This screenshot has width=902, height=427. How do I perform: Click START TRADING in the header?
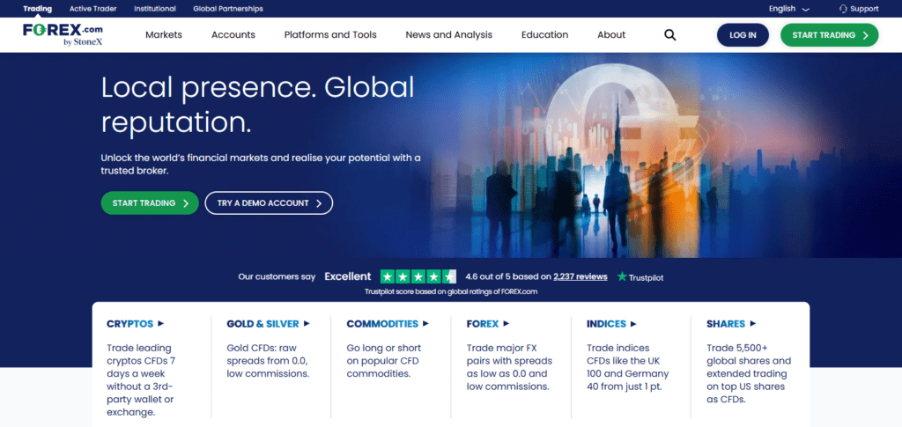tap(830, 35)
